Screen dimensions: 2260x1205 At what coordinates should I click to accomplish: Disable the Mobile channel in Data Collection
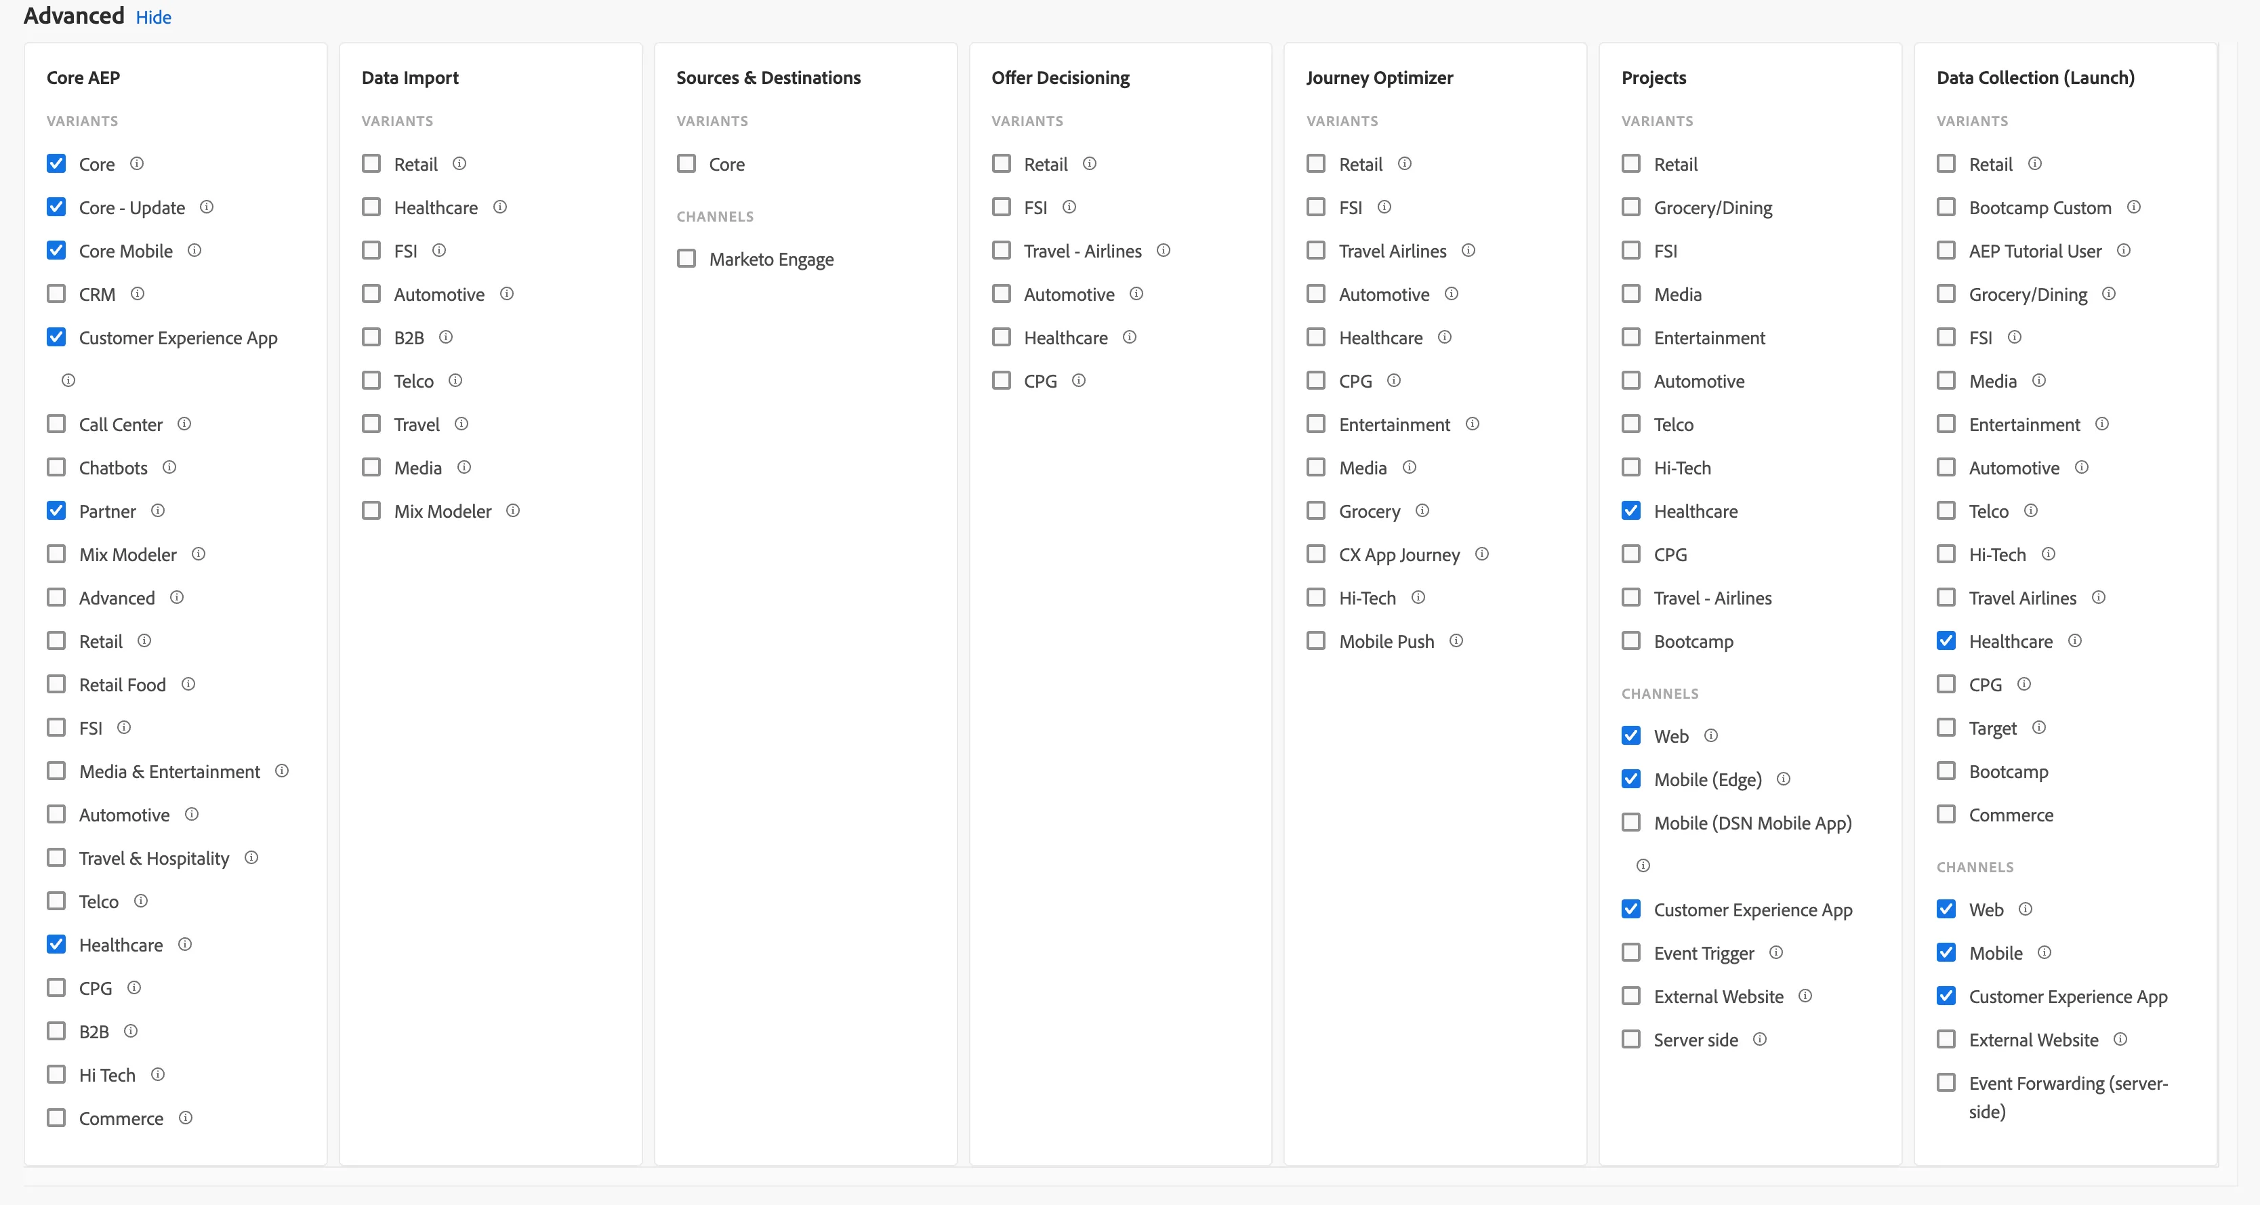click(x=1946, y=952)
